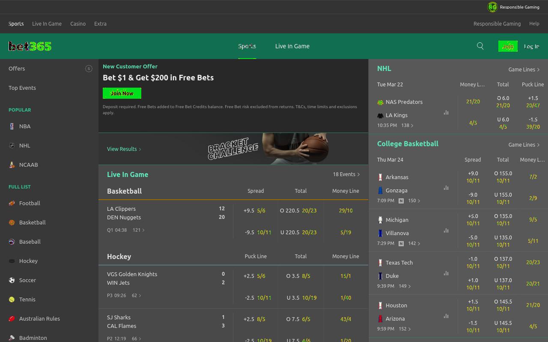Click the green Join Now button
This screenshot has height=342, width=548.
[x=122, y=93]
